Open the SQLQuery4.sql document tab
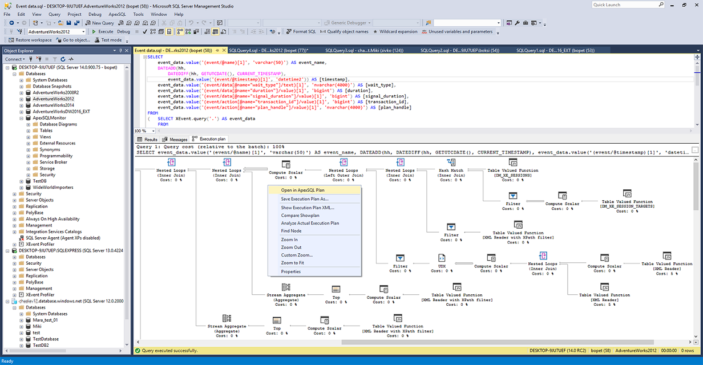This screenshot has height=365, width=703. (267, 50)
